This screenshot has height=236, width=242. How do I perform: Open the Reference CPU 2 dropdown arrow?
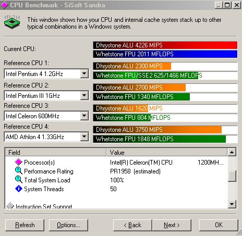coord(84,95)
